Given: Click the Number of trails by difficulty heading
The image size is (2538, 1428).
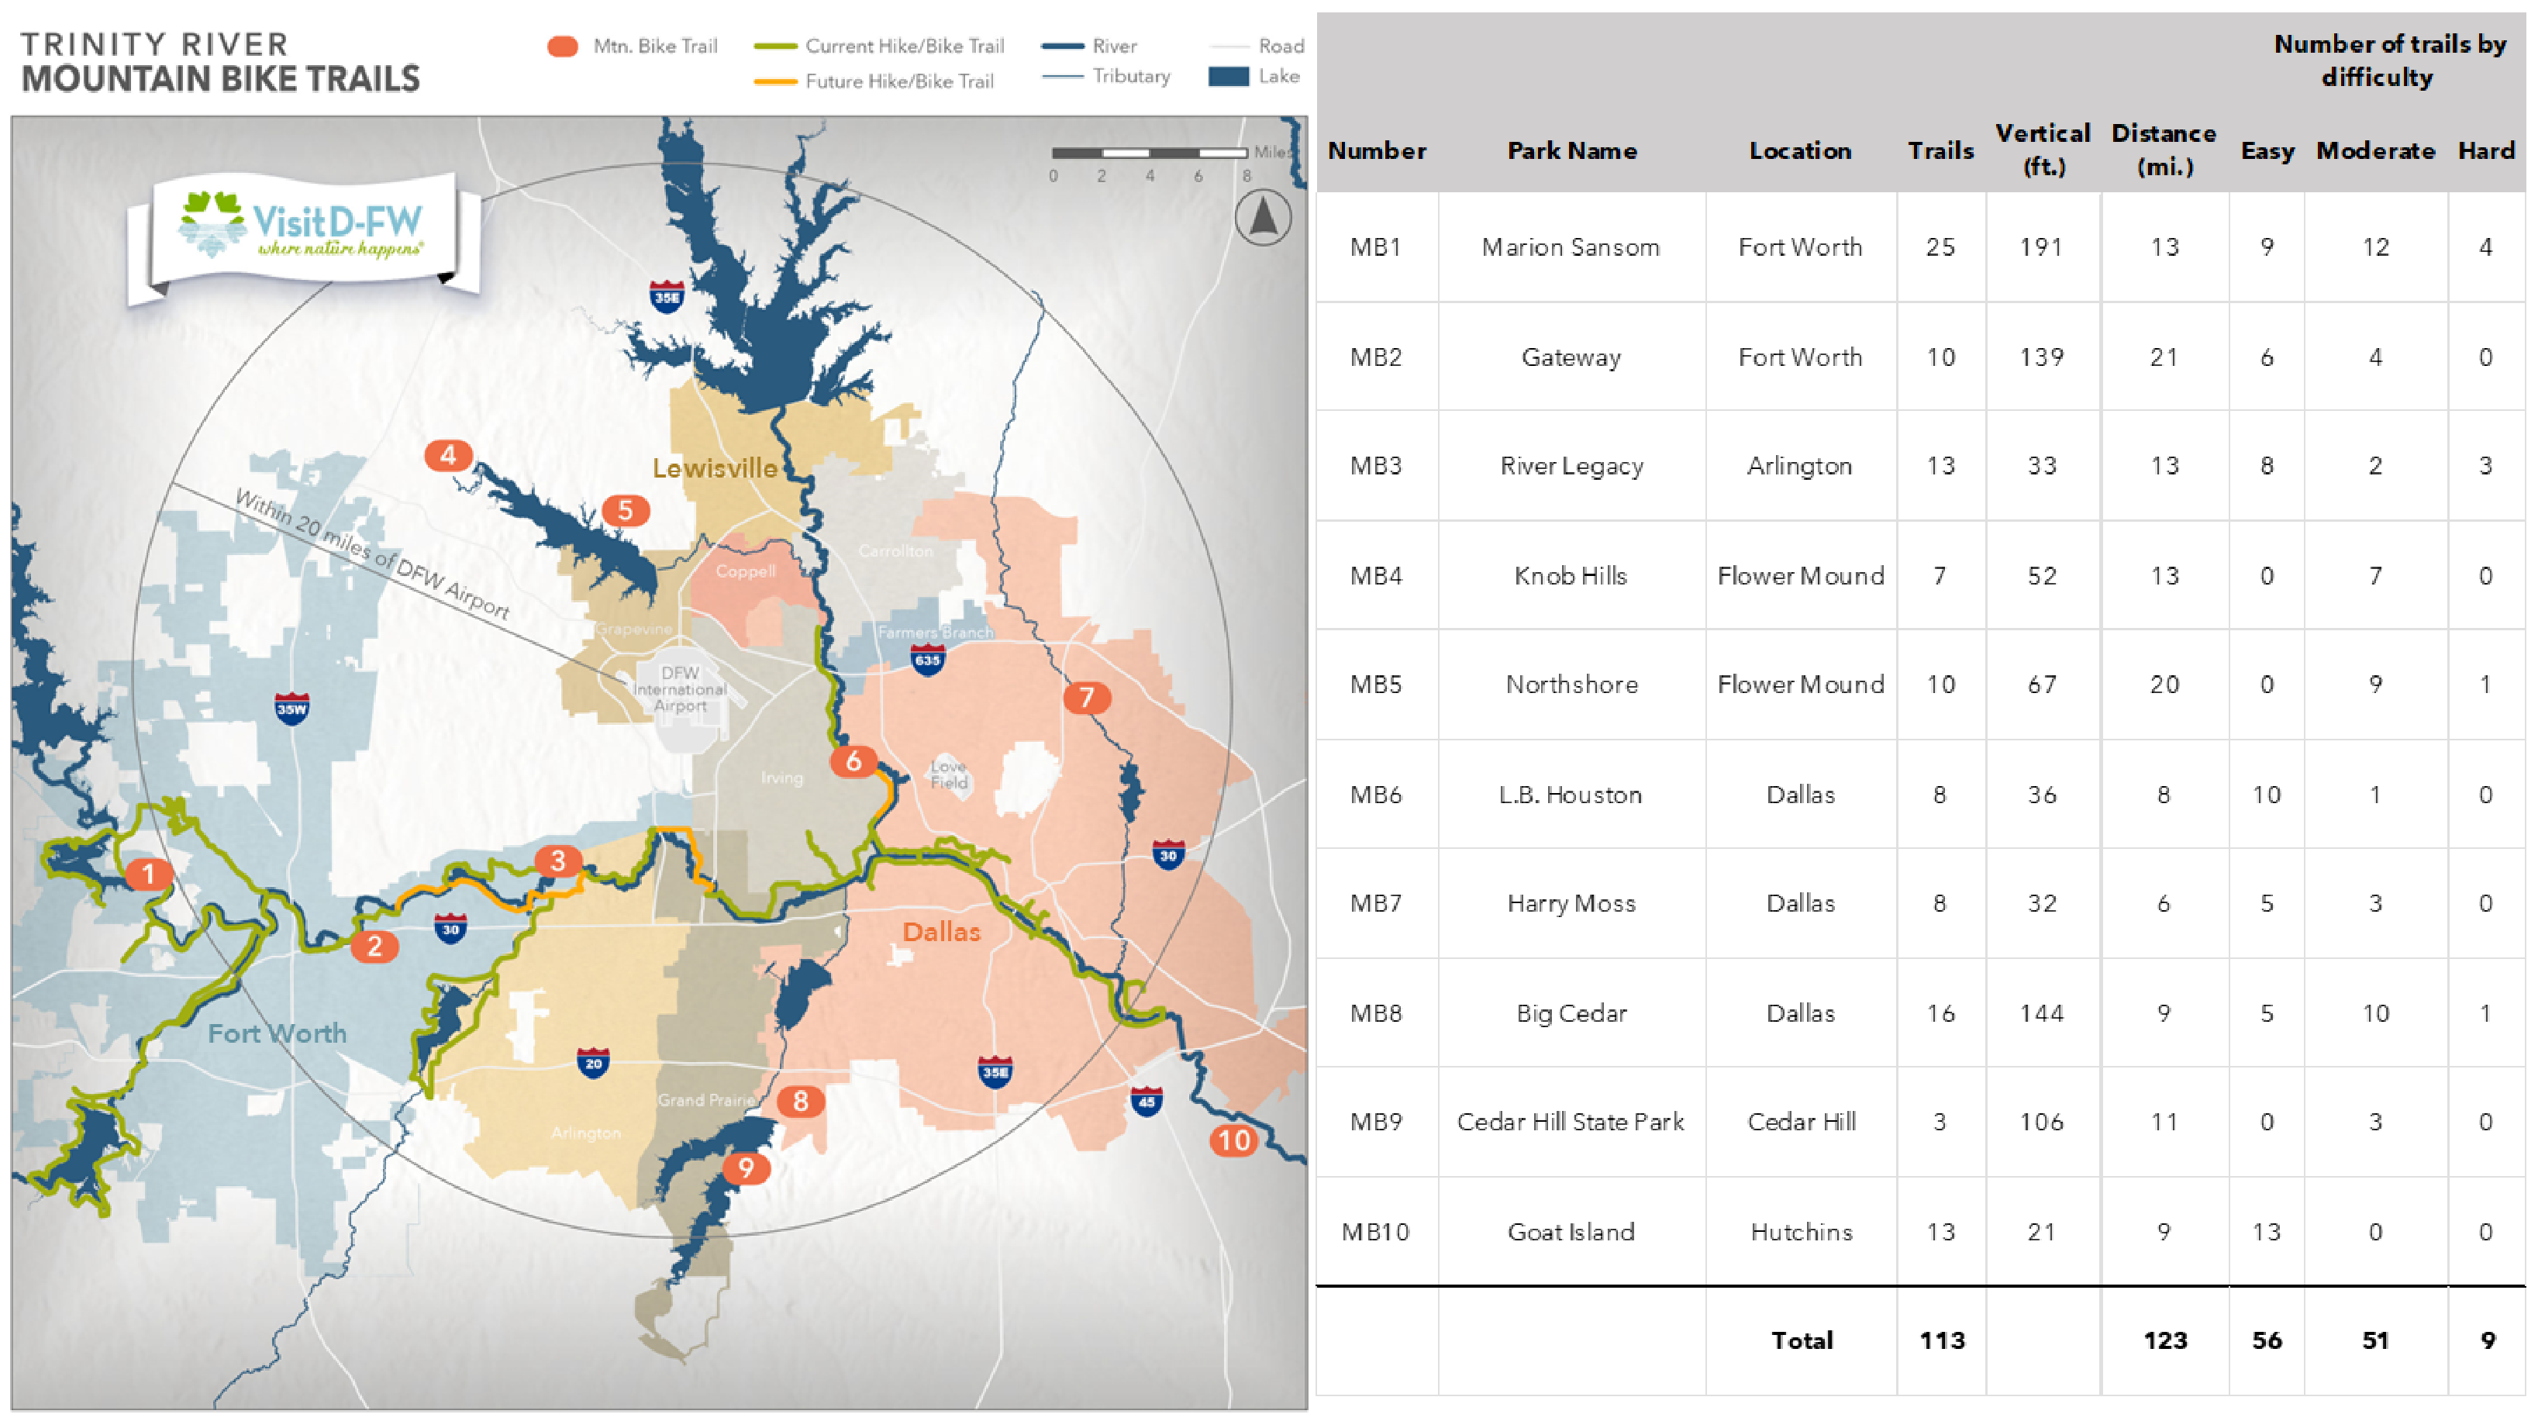Looking at the screenshot, I should (x=2389, y=60).
